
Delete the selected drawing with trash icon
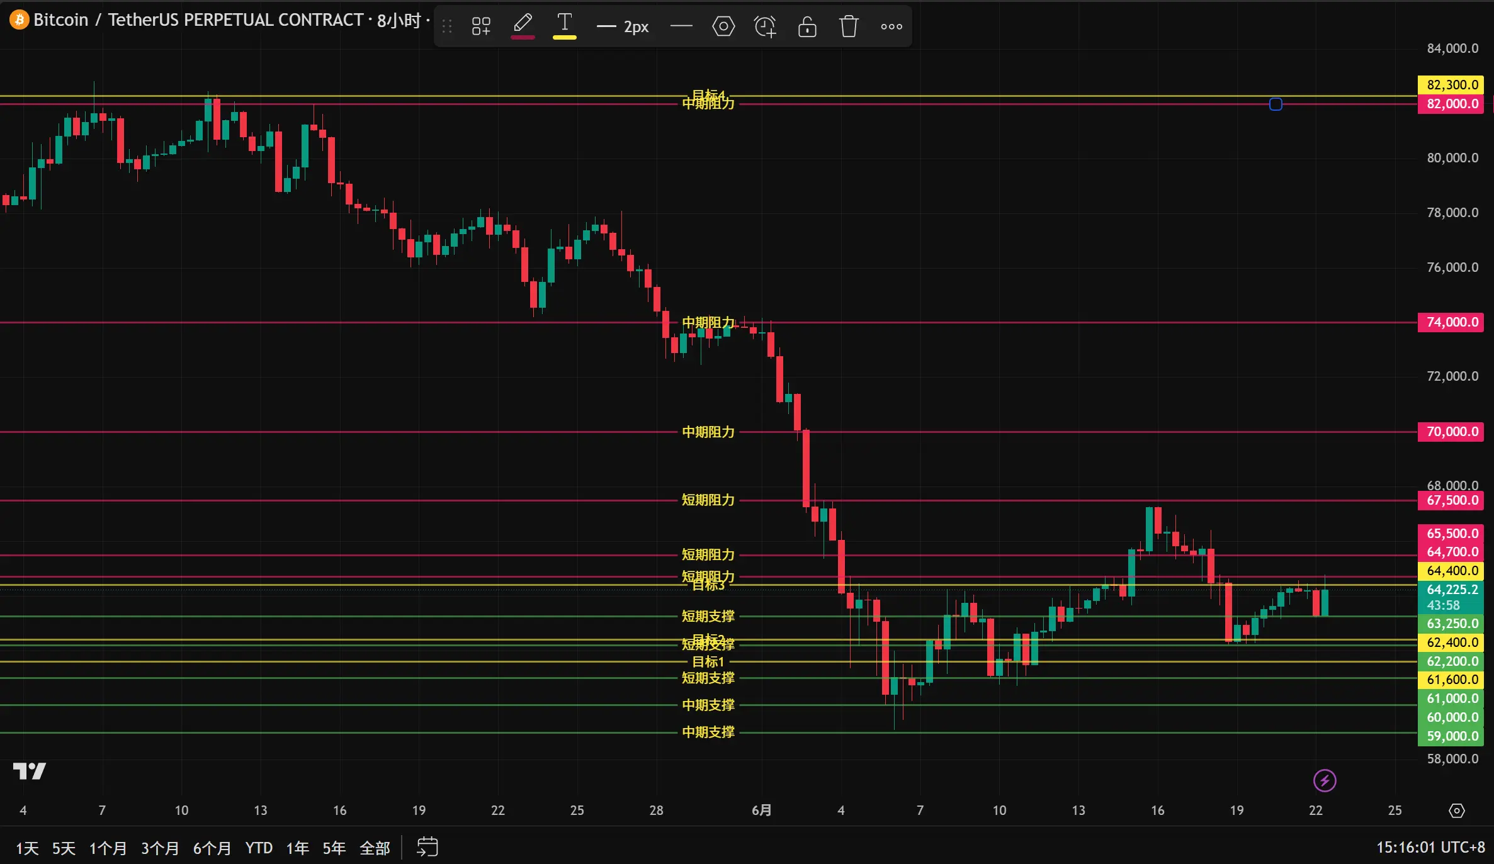click(849, 26)
